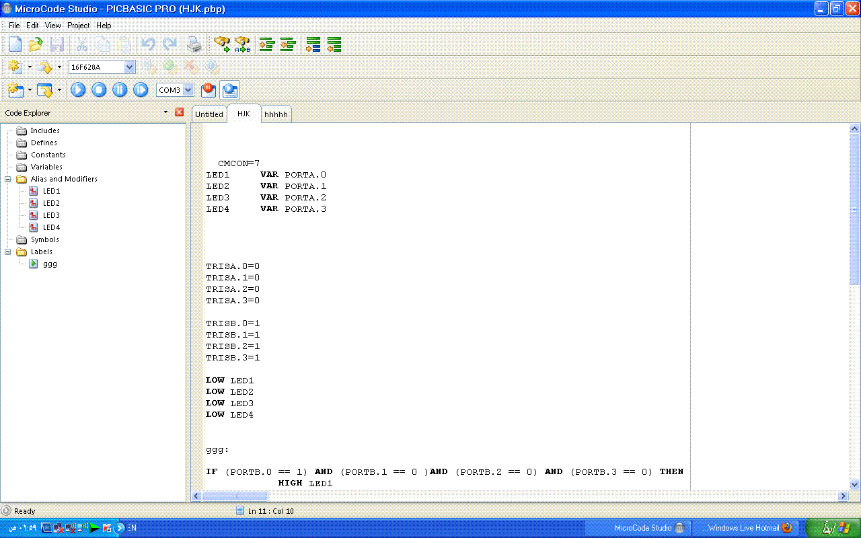Switch to the Untitled tab
The height and width of the screenshot is (538, 861).
click(209, 114)
